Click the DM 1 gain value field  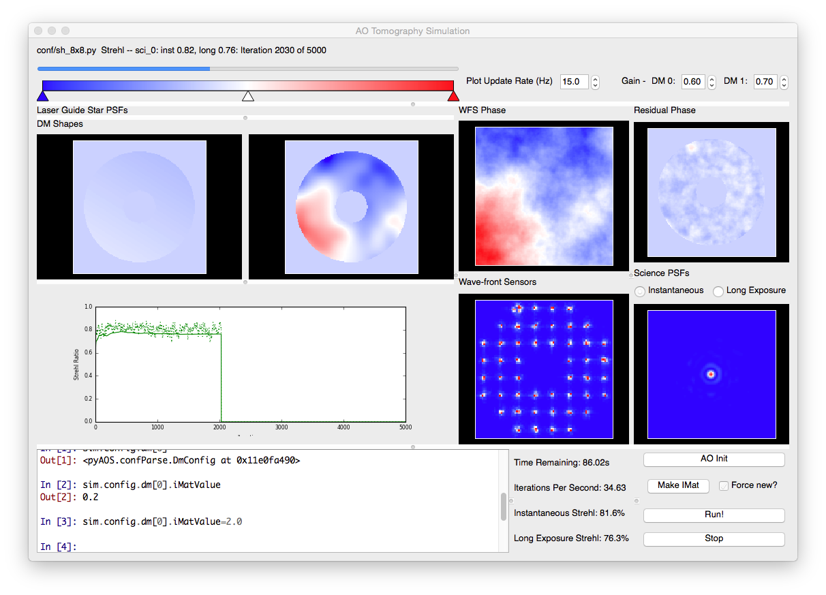pos(766,82)
